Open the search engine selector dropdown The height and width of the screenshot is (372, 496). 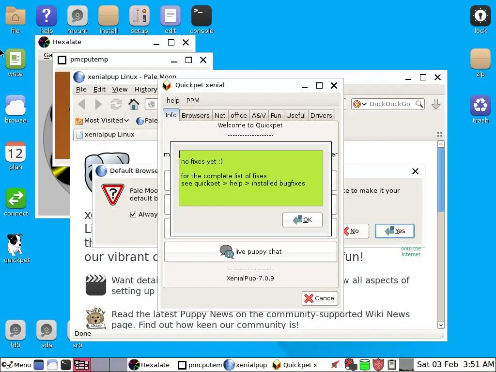click(x=360, y=104)
